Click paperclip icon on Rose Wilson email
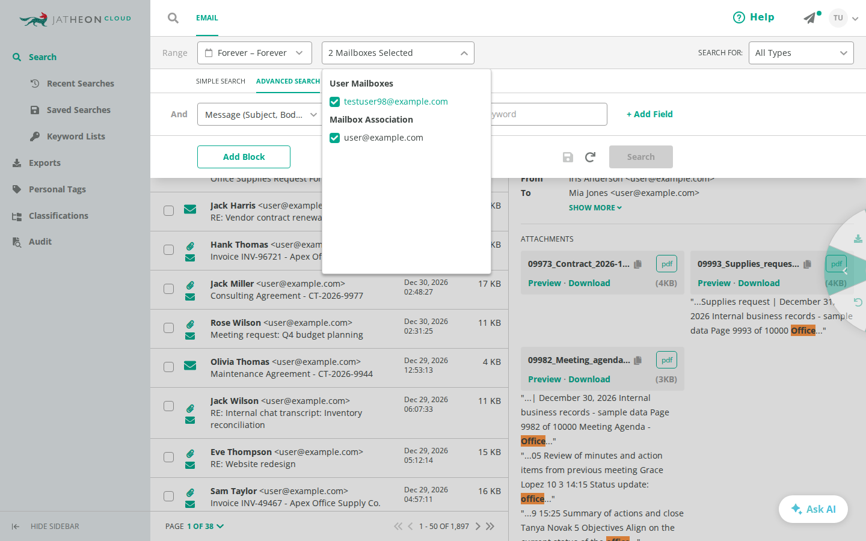 pos(190,324)
